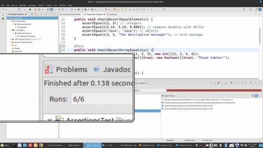The image size is (263, 148).
Task: Open the Menu button on the taskbar
Action: (x=5, y=145)
